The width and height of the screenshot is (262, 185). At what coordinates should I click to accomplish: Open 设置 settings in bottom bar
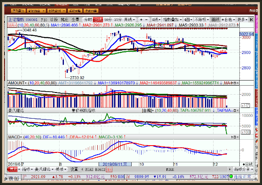pyautogui.click(x=74, y=169)
